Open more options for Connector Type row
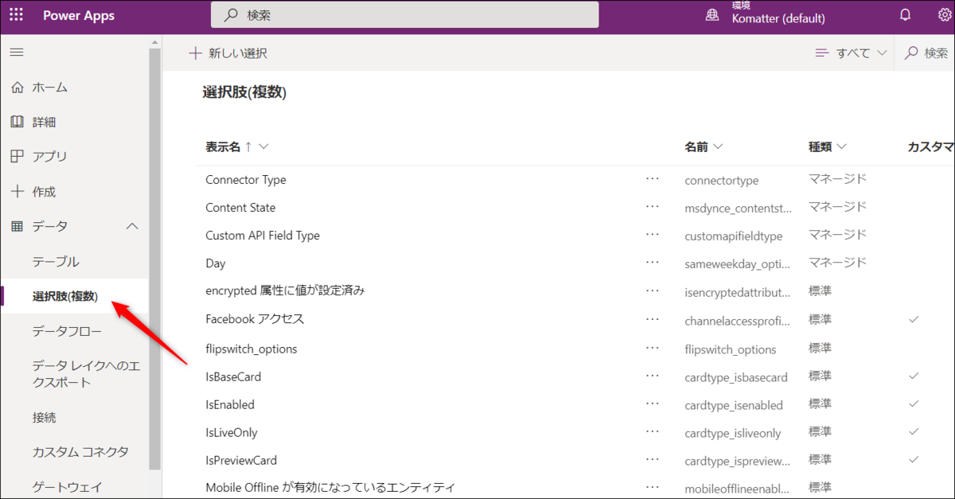 (x=653, y=178)
